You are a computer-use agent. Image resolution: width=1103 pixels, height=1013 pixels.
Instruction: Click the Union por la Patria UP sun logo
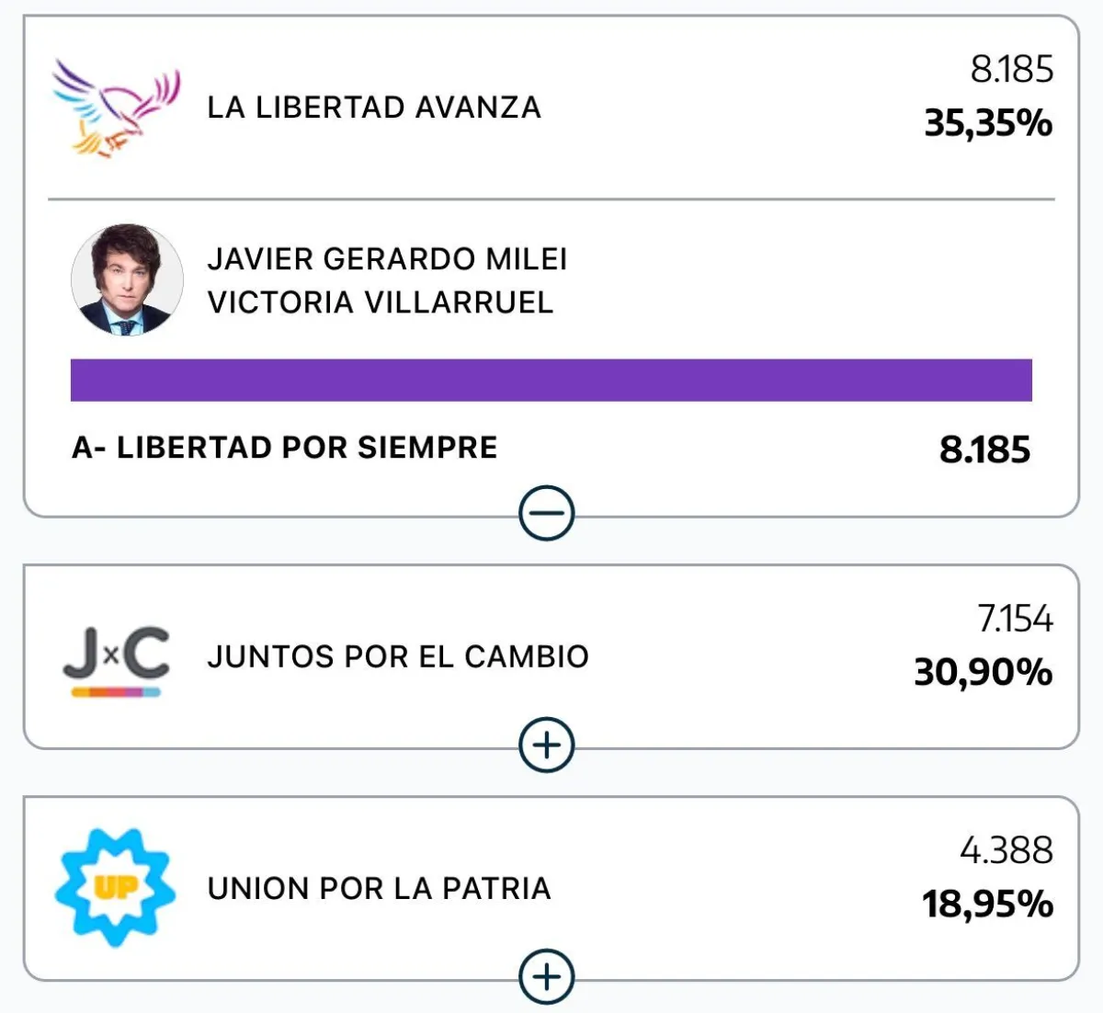pyautogui.click(x=116, y=888)
